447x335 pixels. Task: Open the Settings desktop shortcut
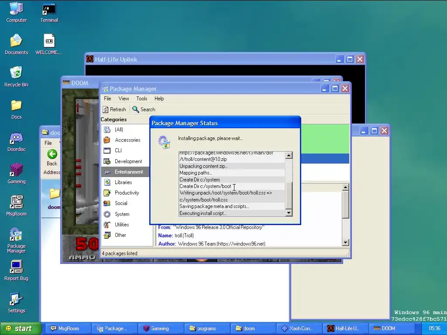(16, 303)
